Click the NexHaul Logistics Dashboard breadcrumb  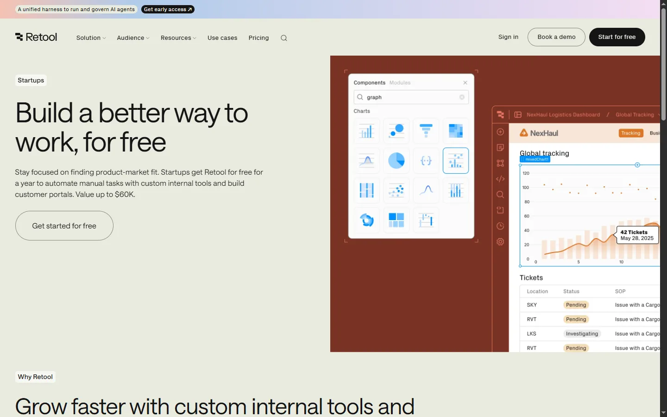pos(563,115)
